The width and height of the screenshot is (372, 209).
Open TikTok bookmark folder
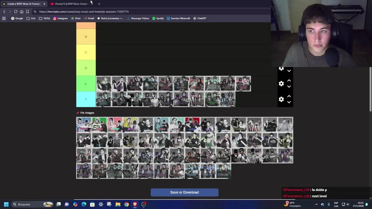(44, 18)
